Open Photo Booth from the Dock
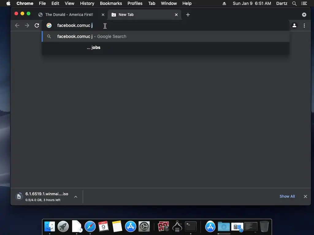Viewport: 314px width, 235px height. 163,226
